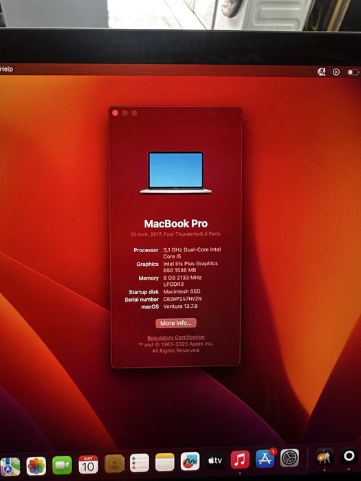Click the battery status in menu bar
Viewport: 361px width, 481px height.
[353, 72]
